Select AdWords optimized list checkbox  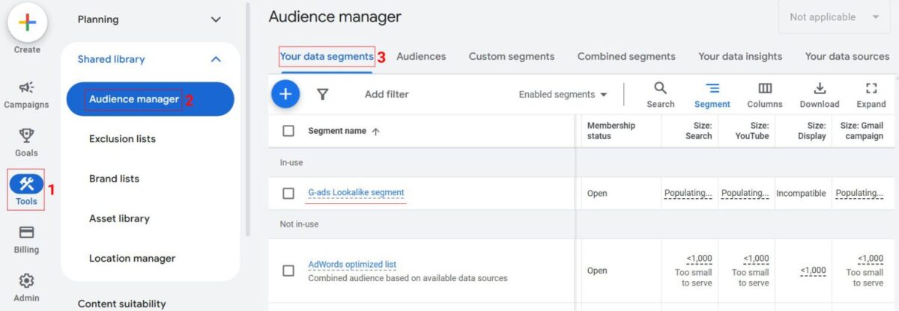pyautogui.click(x=288, y=271)
